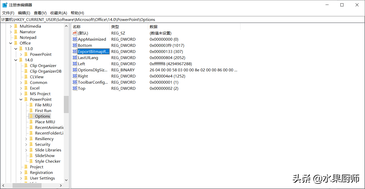
Task: Click the REG_BINARY type cell
Action: [123, 70]
